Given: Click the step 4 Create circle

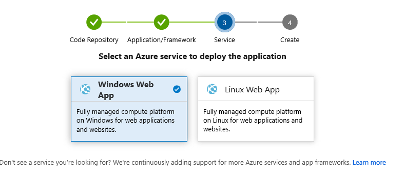Looking at the screenshot, I should [290, 22].
